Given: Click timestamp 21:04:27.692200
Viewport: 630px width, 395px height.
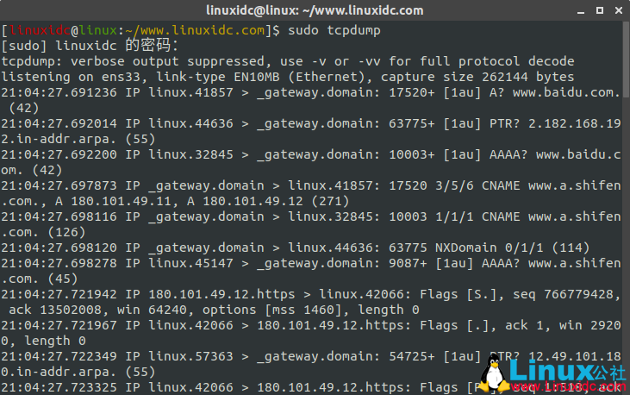Looking at the screenshot, I should pos(59,154).
